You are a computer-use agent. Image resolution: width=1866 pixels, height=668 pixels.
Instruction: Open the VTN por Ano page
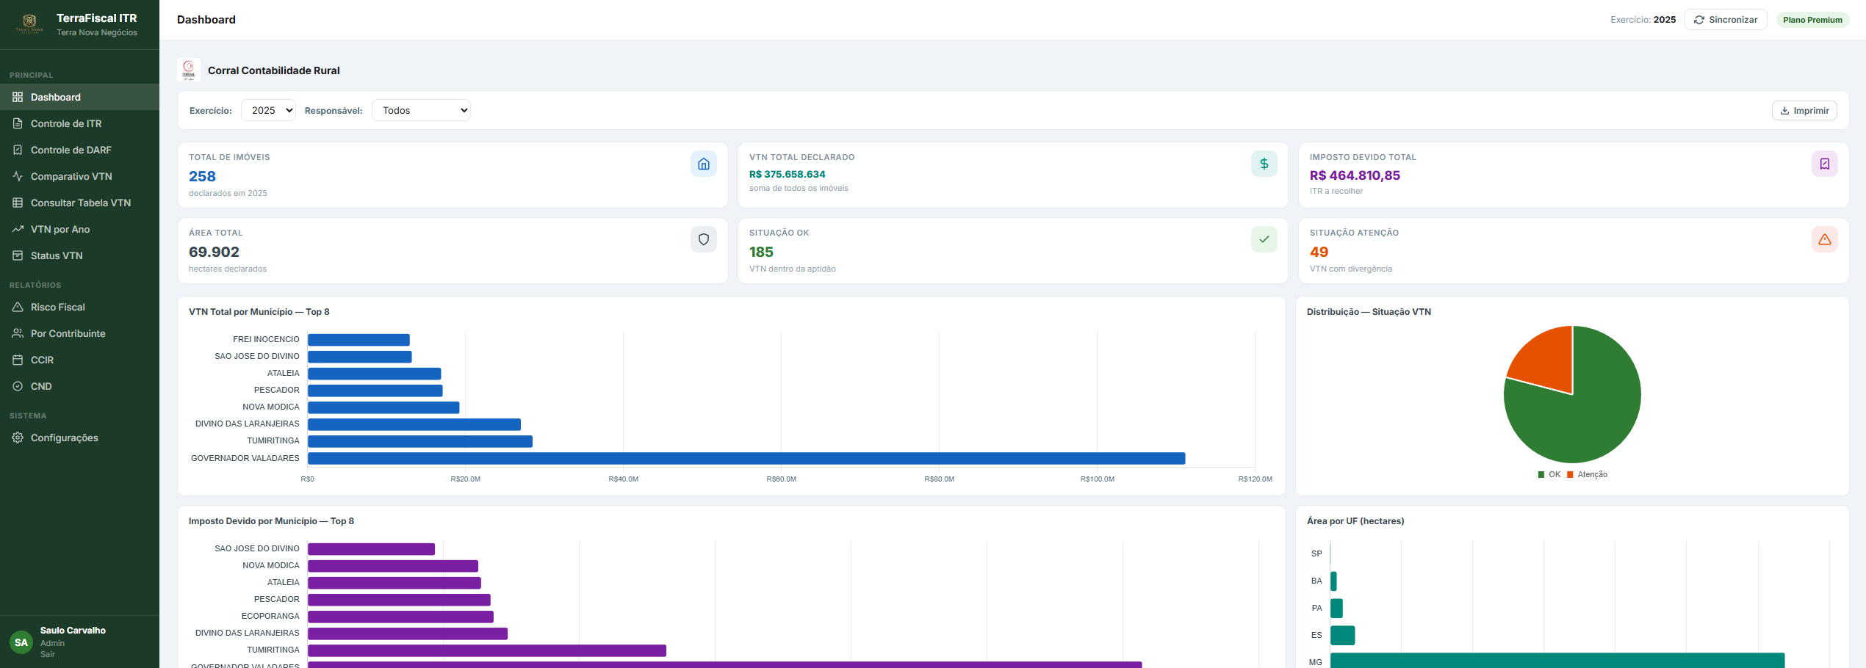pyautogui.click(x=79, y=229)
